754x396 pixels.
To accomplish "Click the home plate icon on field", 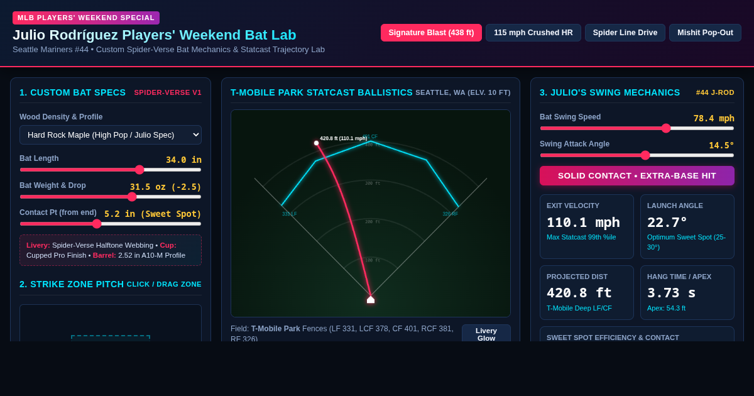I will (x=371, y=299).
